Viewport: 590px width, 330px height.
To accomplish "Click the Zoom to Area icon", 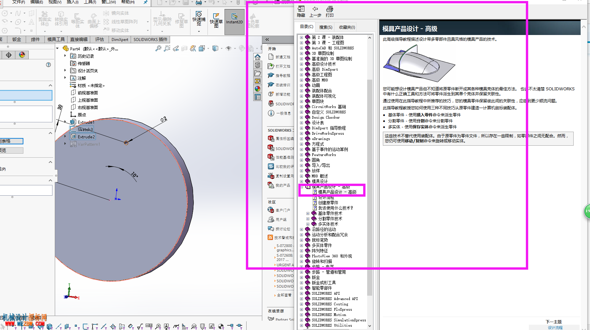I will coord(167,49).
